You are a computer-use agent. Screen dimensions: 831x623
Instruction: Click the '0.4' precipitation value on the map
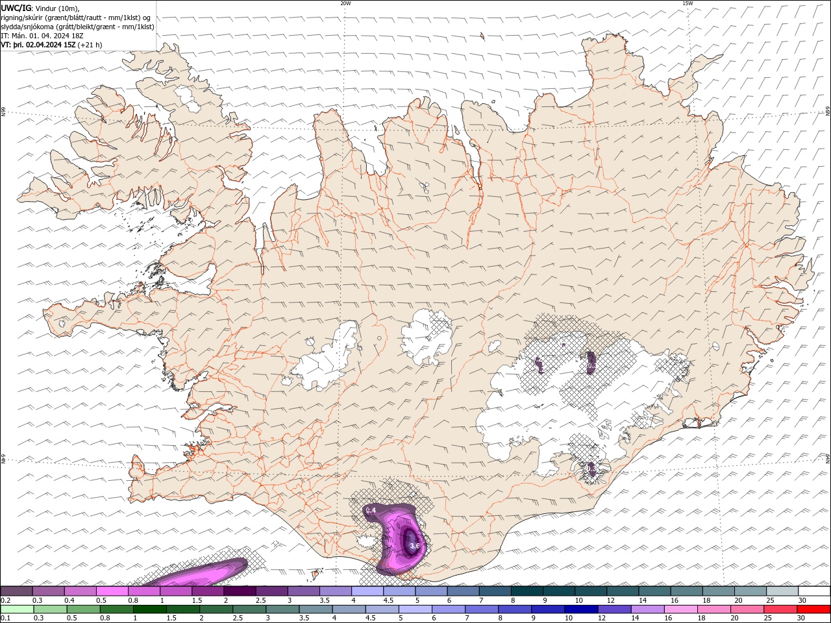371,511
